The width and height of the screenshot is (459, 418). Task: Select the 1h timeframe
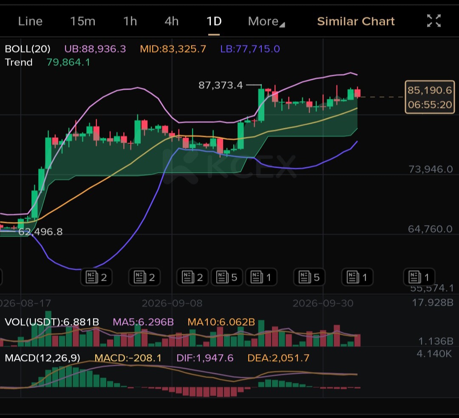130,21
